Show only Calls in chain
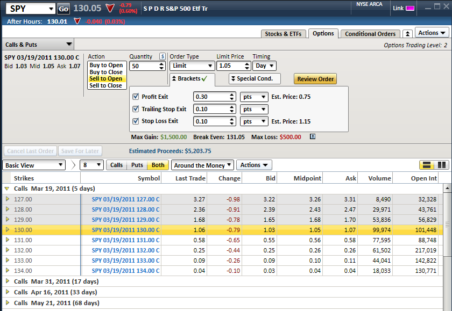 [x=116, y=165]
